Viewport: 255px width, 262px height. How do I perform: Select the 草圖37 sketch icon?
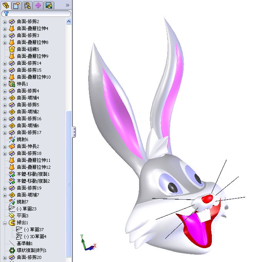19,230
